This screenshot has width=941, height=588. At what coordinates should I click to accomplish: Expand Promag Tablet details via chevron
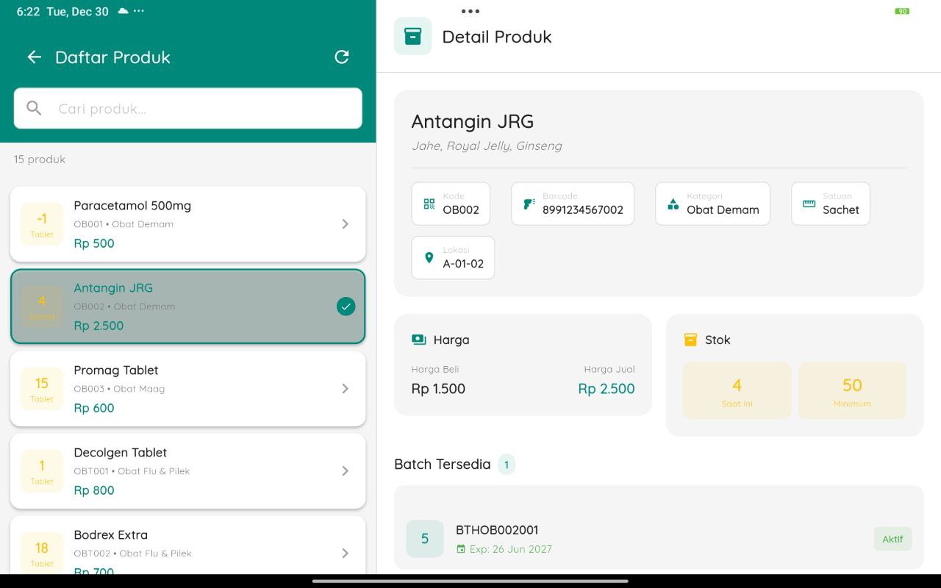[345, 389]
